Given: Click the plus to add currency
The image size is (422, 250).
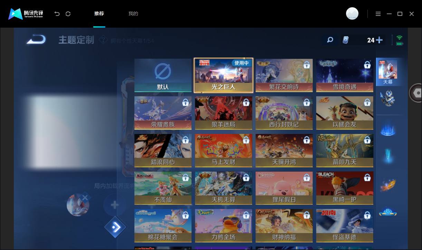Looking at the screenshot, I should tap(379, 40).
